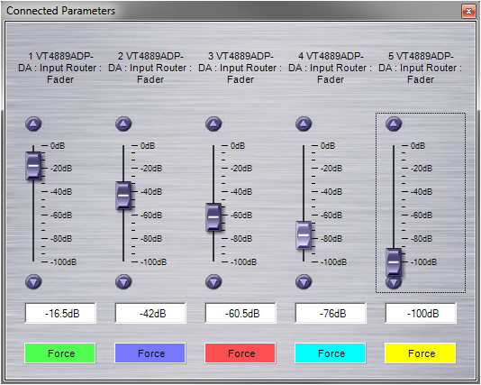Viewport: 481px width, 385px height.
Task: Click the '4 VT4889ADP-DA : Input Router : Fader' label
Action: [x=331, y=68]
